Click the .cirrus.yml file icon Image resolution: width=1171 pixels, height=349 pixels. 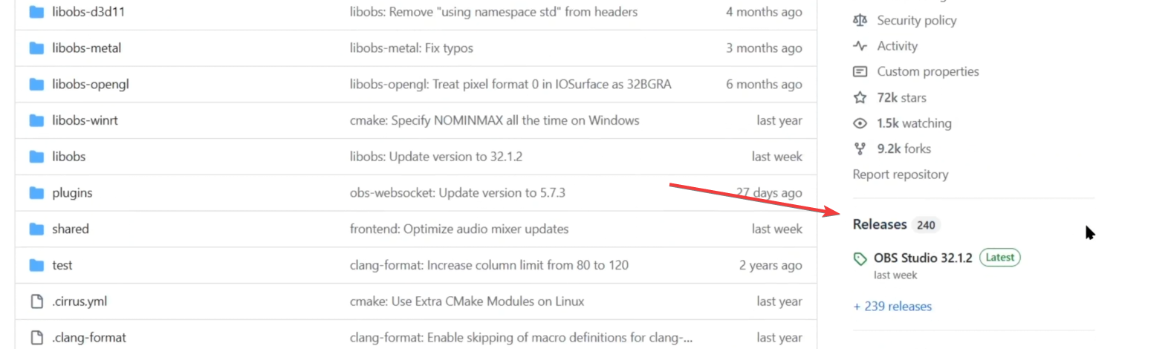(x=36, y=301)
